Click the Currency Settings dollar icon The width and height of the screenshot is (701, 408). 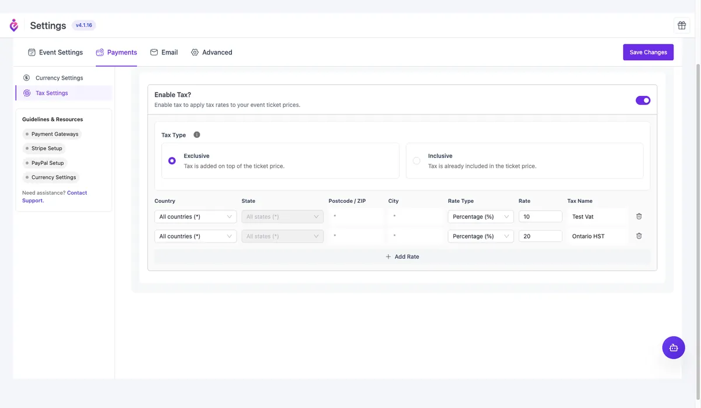[x=26, y=78]
